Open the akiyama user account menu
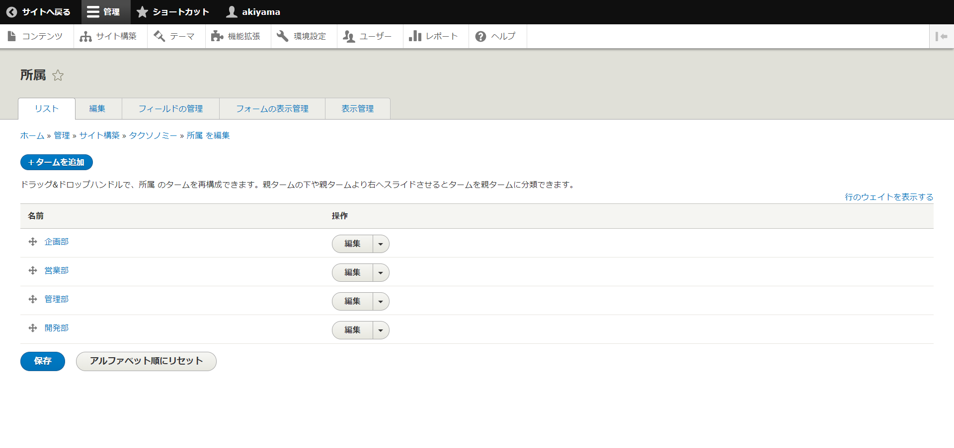The height and width of the screenshot is (448, 954). coord(253,12)
